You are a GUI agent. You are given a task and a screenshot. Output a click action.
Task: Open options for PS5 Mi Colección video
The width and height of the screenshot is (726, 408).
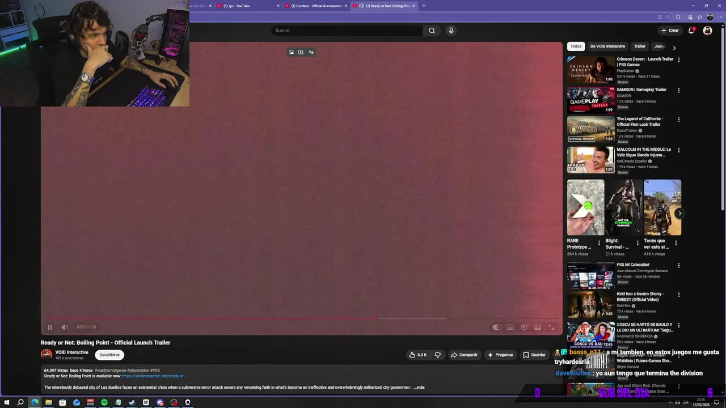click(678, 265)
